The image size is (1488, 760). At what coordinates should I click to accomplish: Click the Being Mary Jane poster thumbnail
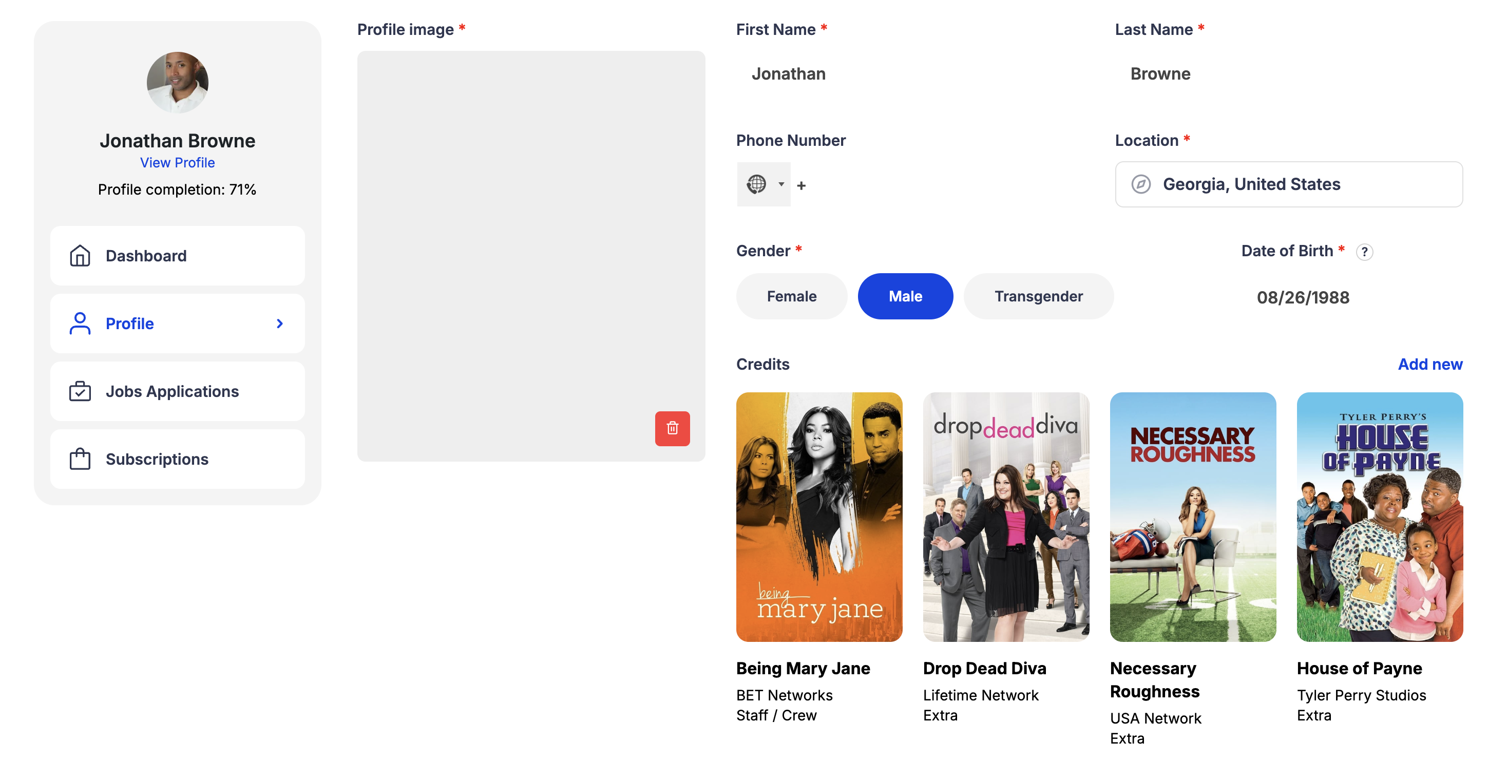tap(819, 517)
